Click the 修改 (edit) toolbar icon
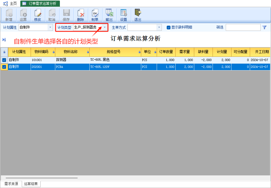This screenshot has width=271, height=188. 38,15
